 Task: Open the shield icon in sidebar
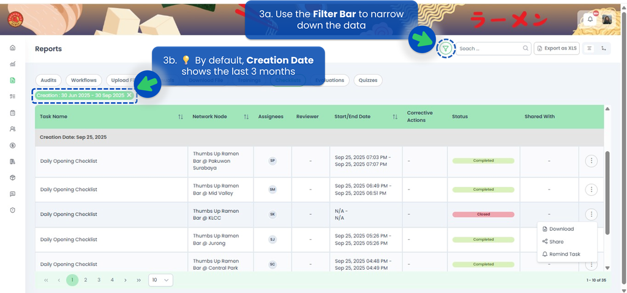(12, 210)
